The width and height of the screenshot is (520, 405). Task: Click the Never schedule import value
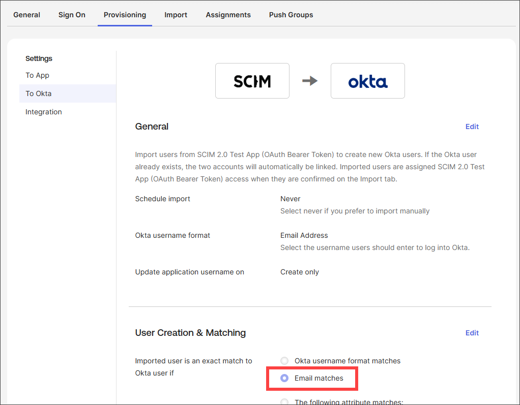(x=290, y=199)
